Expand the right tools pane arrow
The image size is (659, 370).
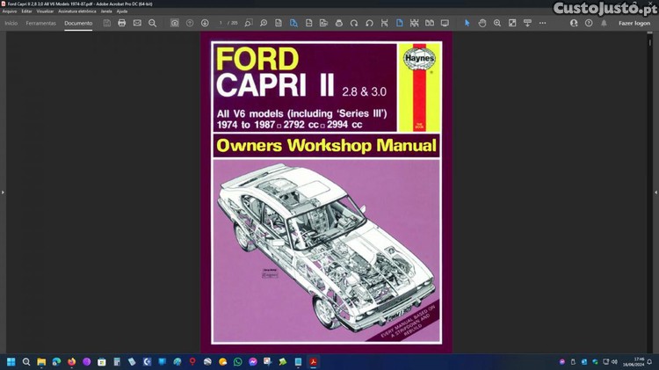point(655,192)
